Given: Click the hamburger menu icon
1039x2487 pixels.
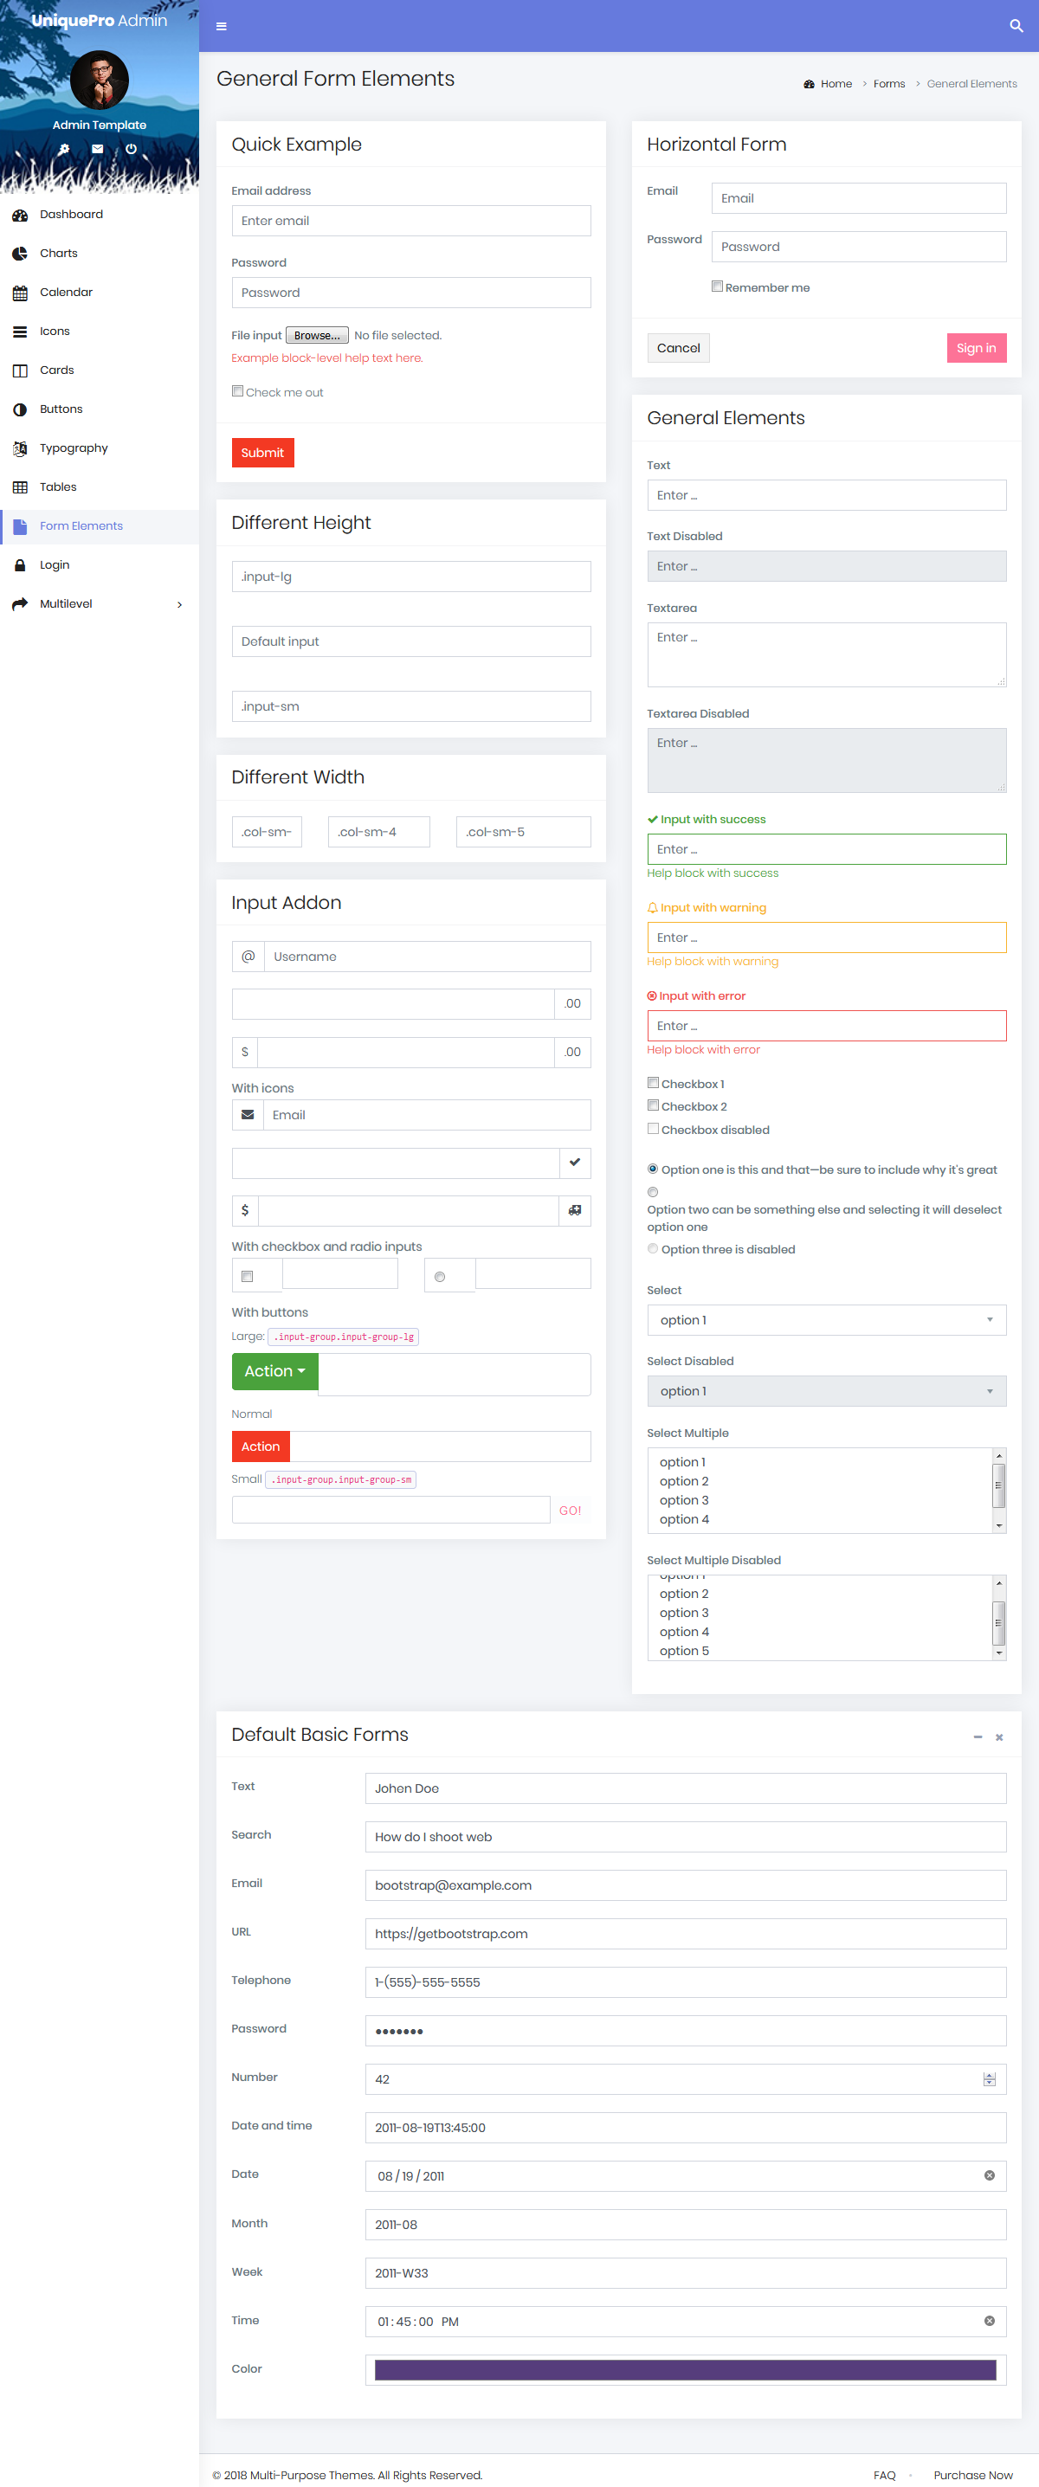Looking at the screenshot, I should coord(221,26).
